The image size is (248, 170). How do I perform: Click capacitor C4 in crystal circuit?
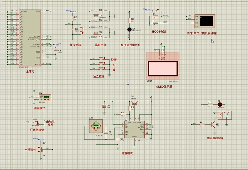103,38
